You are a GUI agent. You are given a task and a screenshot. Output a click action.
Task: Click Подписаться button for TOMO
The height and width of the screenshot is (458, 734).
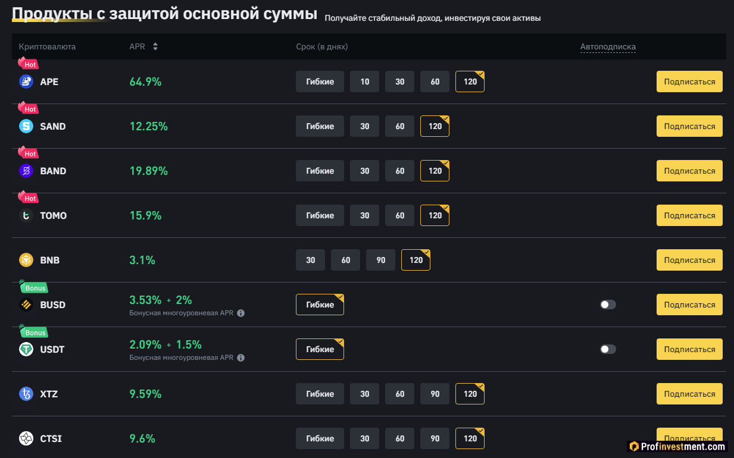689,215
